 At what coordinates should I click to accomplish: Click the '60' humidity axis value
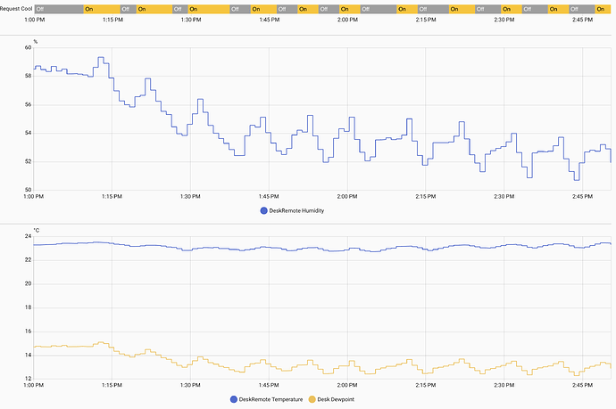(x=28, y=47)
